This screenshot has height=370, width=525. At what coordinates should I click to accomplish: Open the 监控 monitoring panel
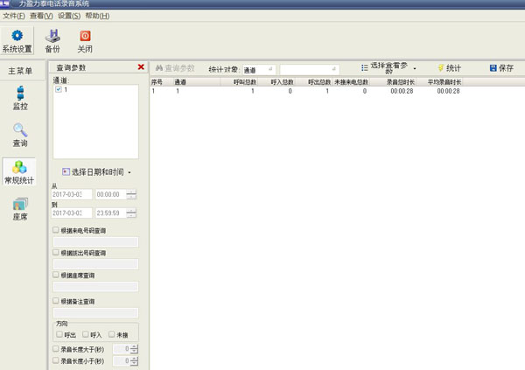point(20,97)
